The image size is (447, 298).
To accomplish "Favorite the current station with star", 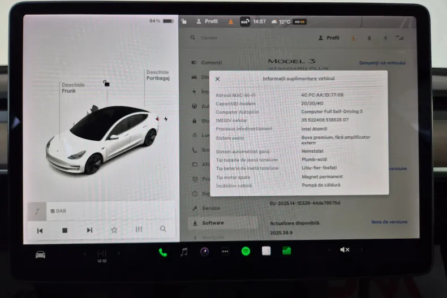I will 114,230.
